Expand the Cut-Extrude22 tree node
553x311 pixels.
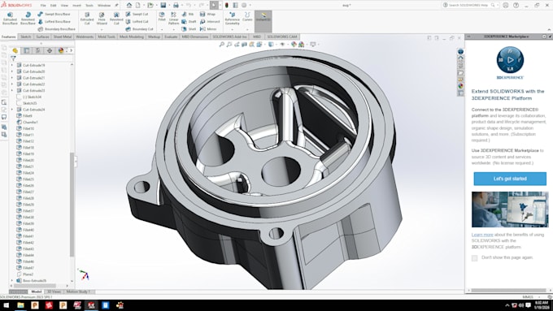(x=12, y=84)
